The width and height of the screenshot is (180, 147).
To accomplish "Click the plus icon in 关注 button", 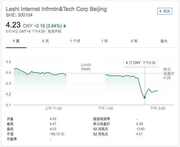I will point(160,11).
